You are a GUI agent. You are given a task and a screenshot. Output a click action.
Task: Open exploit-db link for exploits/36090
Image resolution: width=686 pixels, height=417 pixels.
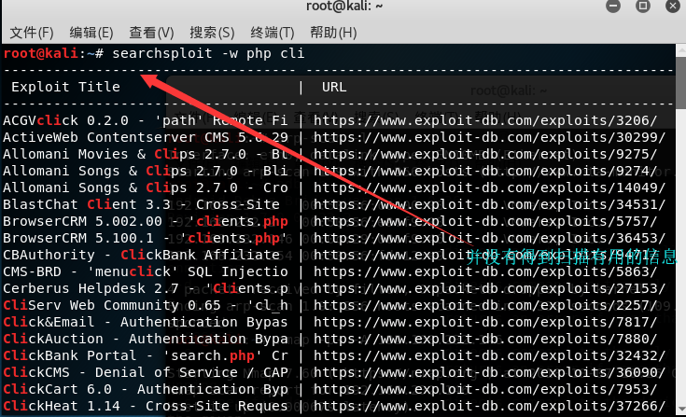click(490, 372)
